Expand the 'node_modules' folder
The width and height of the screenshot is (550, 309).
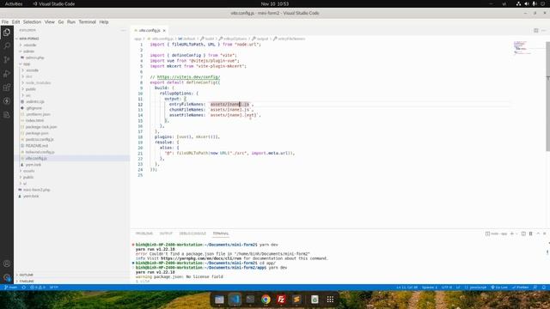pyautogui.click(x=72, y=82)
